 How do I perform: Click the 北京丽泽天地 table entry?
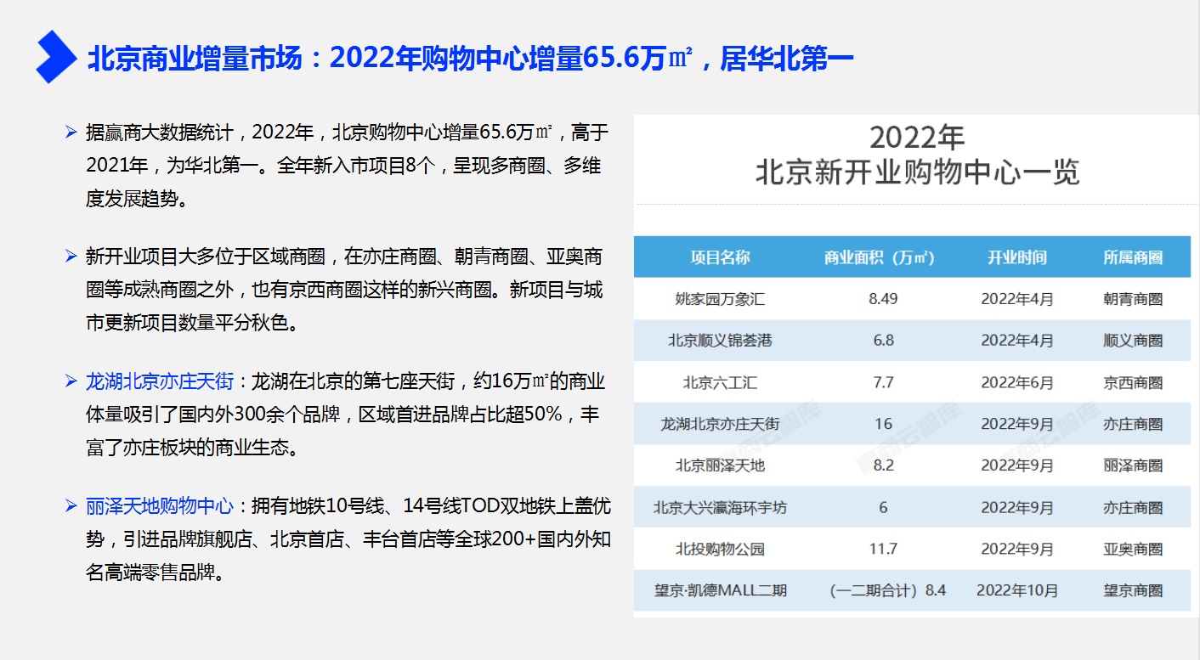tap(720, 465)
